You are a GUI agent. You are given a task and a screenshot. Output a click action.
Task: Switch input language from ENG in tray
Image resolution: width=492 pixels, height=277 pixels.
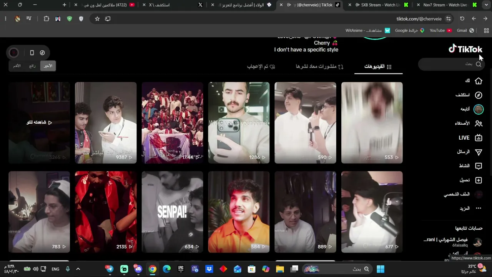(x=55, y=269)
